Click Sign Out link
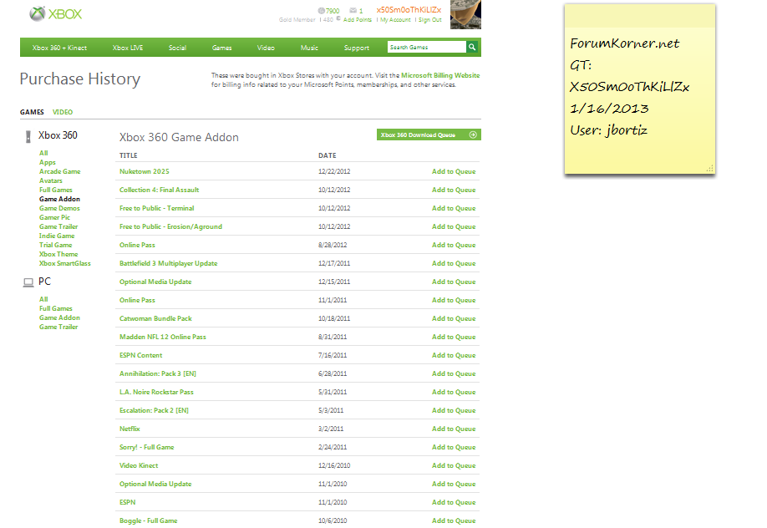 click(x=430, y=19)
